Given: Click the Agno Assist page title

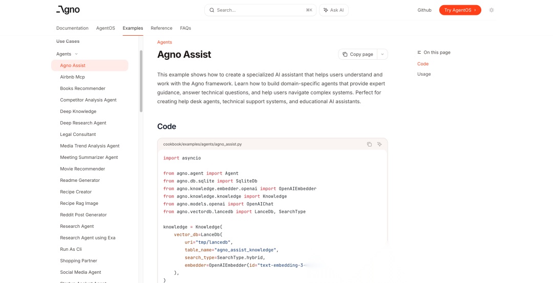Looking at the screenshot, I should (x=184, y=55).
